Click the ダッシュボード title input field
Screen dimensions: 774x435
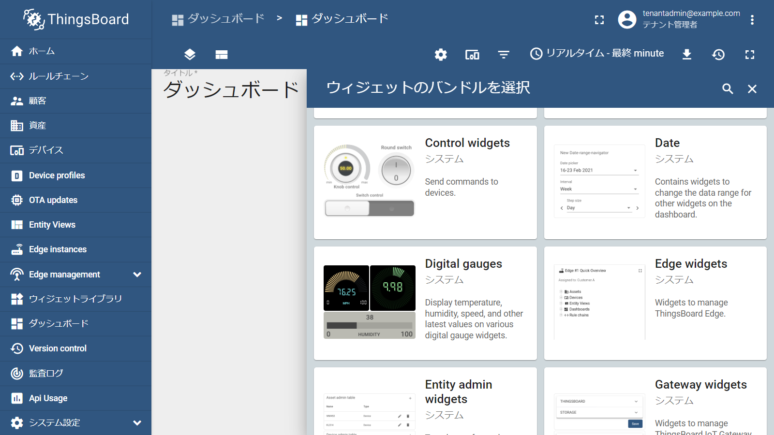pos(230,90)
